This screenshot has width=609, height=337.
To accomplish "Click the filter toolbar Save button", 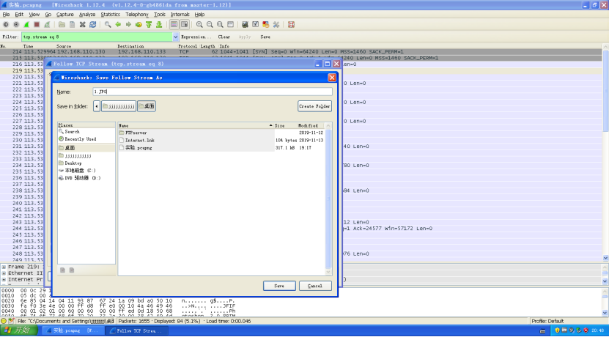I will [x=265, y=37].
